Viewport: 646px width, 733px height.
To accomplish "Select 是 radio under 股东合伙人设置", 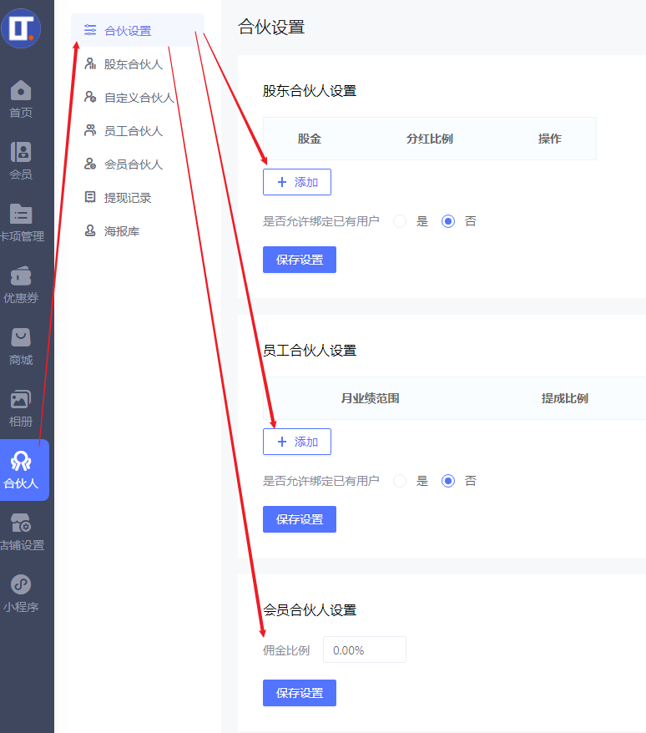I will (x=400, y=221).
